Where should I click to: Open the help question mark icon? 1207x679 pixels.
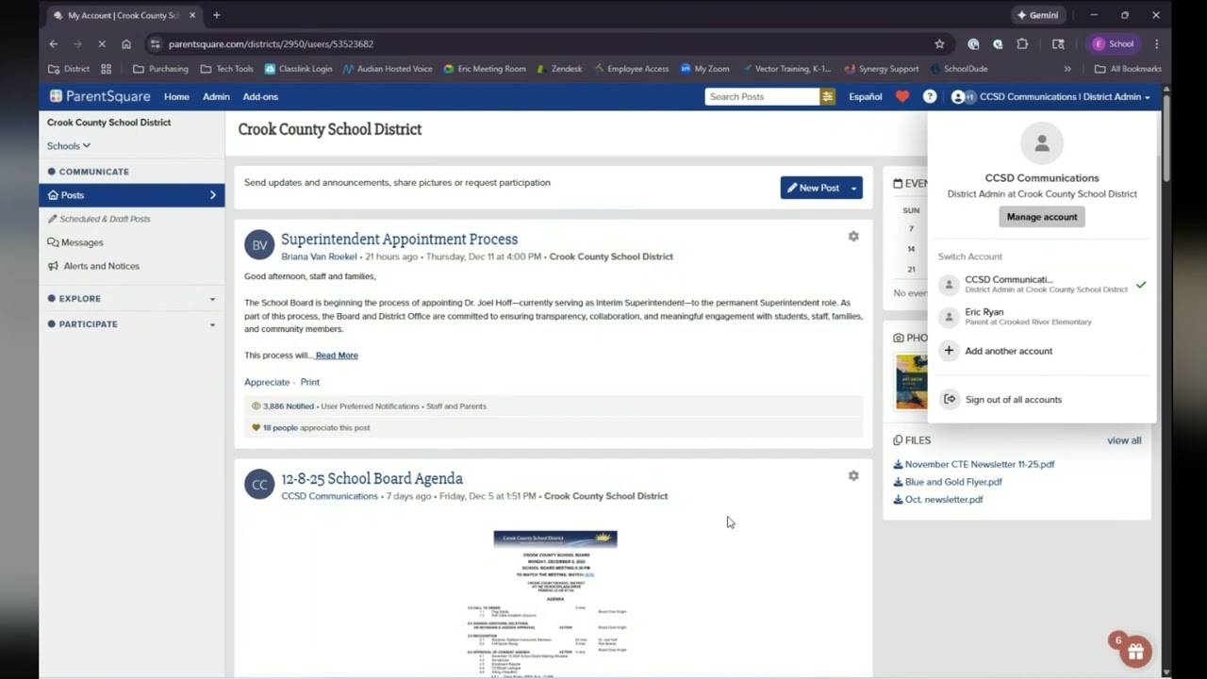930,96
